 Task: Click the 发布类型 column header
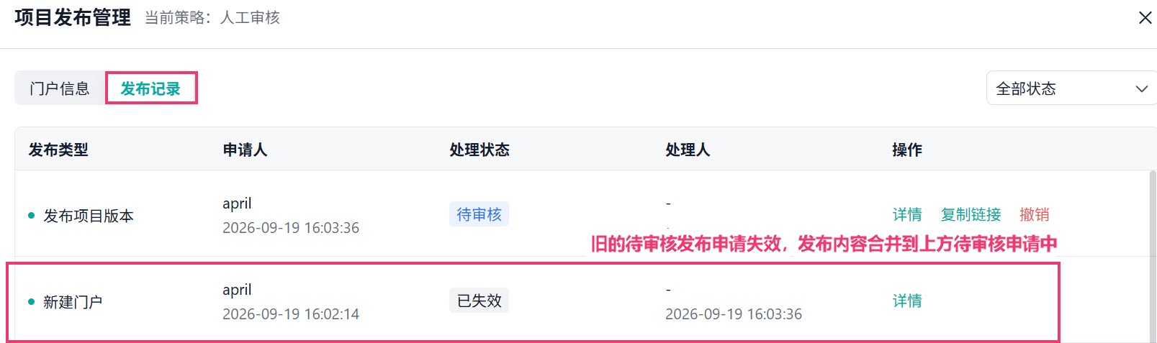click(x=58, y=150)
